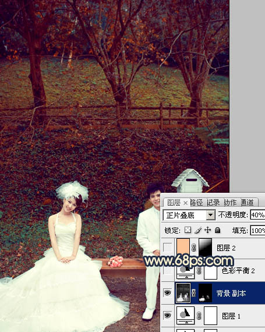This screenshot has width=265, height=332.
Task: Click the lock transparent pixels icon
Action: pyautogui.click(x=188, y=230)
